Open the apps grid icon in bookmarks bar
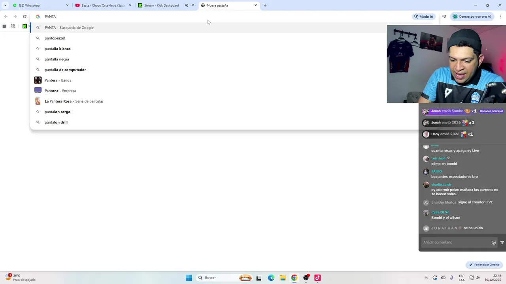Viewport: 506px width, 284px height. click(13, 26)
